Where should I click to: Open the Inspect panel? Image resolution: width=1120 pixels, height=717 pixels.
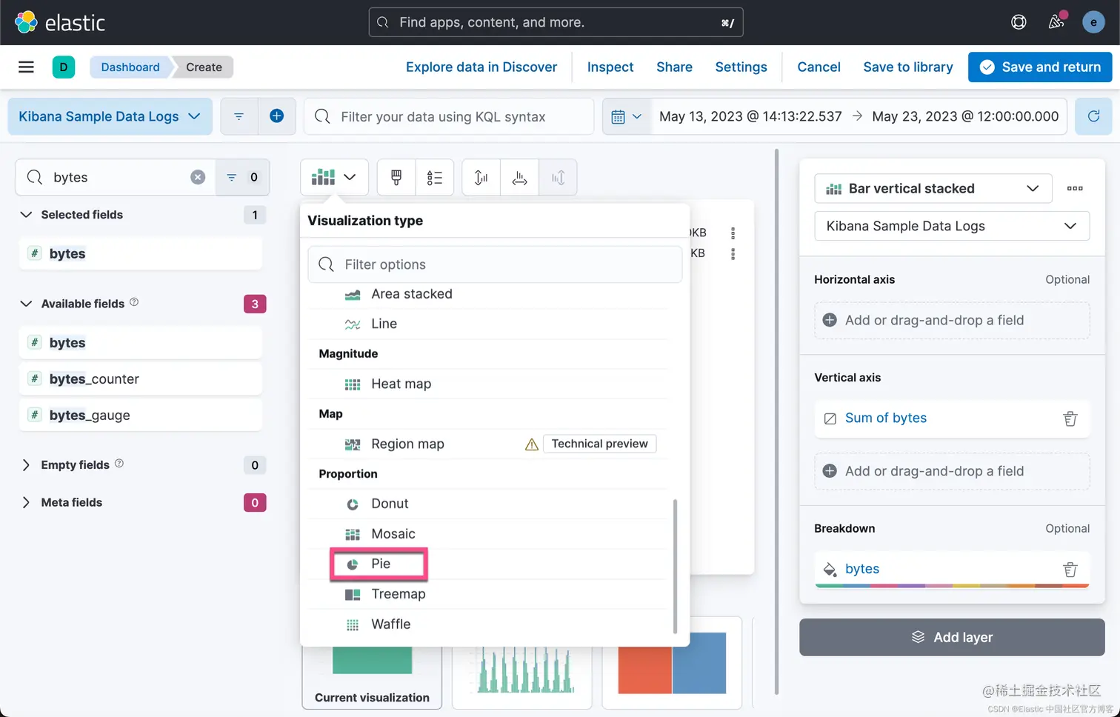pyautogui.click(x=610, y=67)
